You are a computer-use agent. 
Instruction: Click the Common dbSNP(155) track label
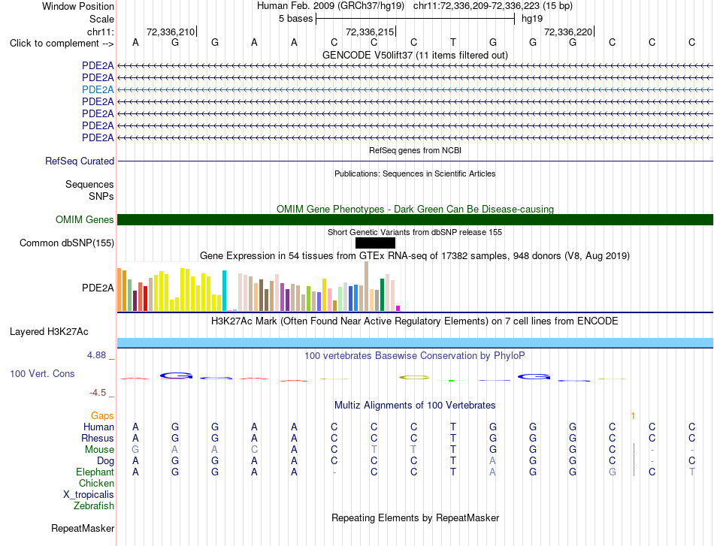coord(66,243)
